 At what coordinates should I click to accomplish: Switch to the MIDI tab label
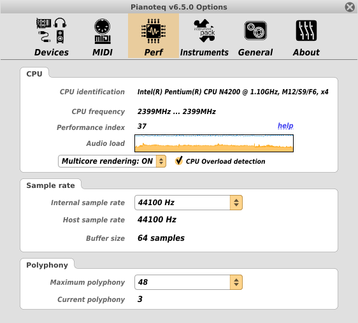[103, 52]
